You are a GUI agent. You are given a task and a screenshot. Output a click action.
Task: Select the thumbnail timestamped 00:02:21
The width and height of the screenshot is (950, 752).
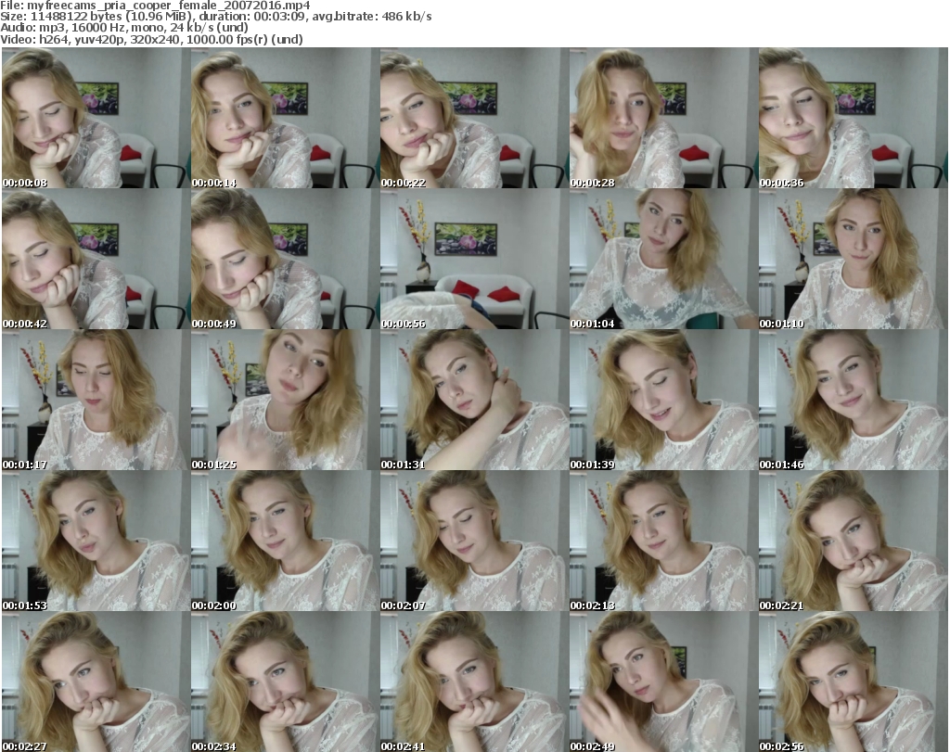(853, 542)
